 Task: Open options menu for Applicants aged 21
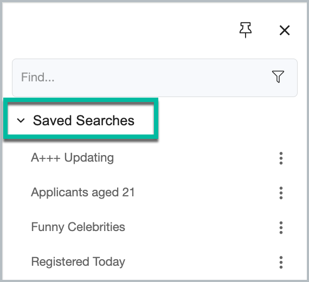click(x=281, y=193)
